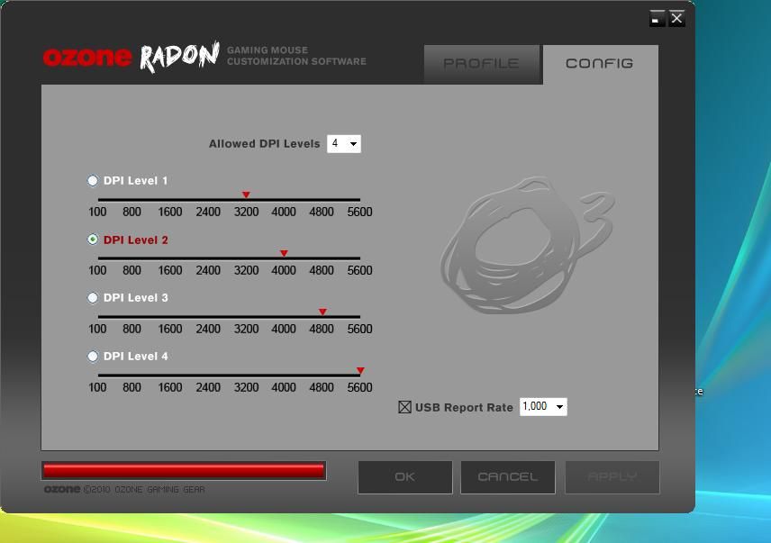Click the DPI Level 4 slider marker
The height and width of the screenshot is (543, 771).
point(360,370)
